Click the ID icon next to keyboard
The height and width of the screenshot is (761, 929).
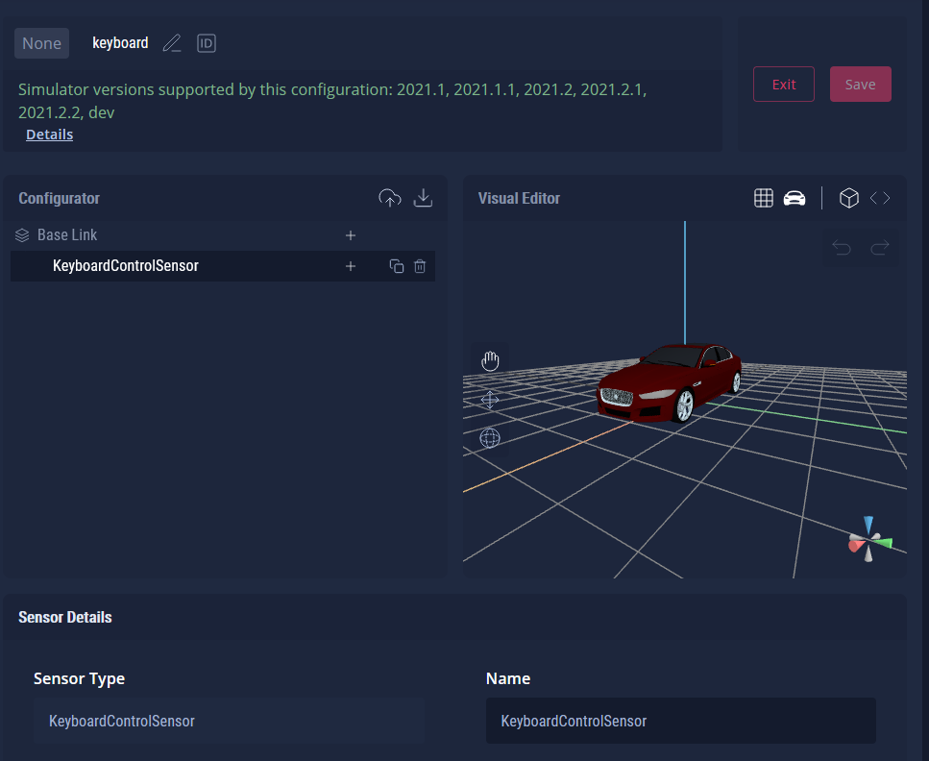(x=207, y=43)
